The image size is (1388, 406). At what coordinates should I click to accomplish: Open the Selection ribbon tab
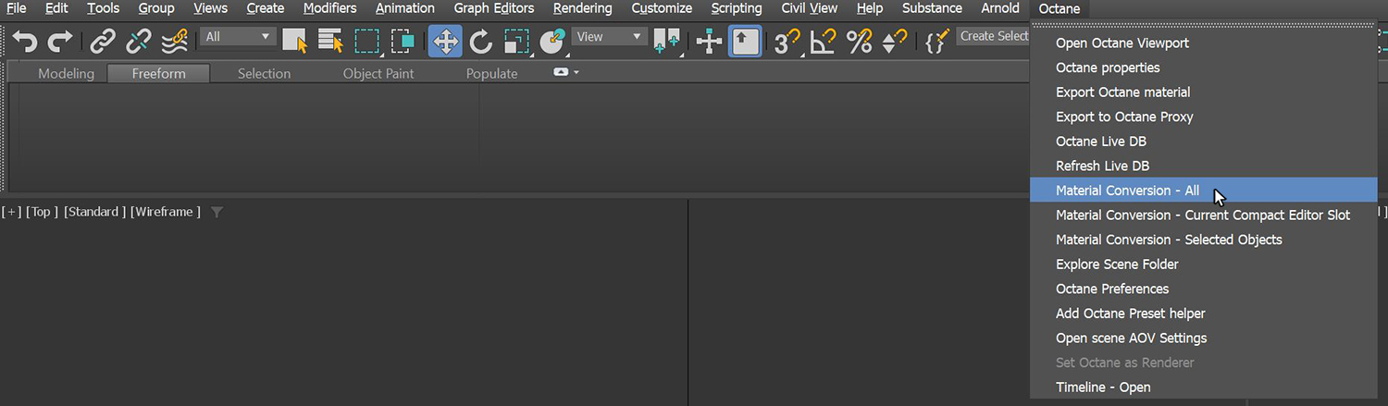tap(264, 73)
